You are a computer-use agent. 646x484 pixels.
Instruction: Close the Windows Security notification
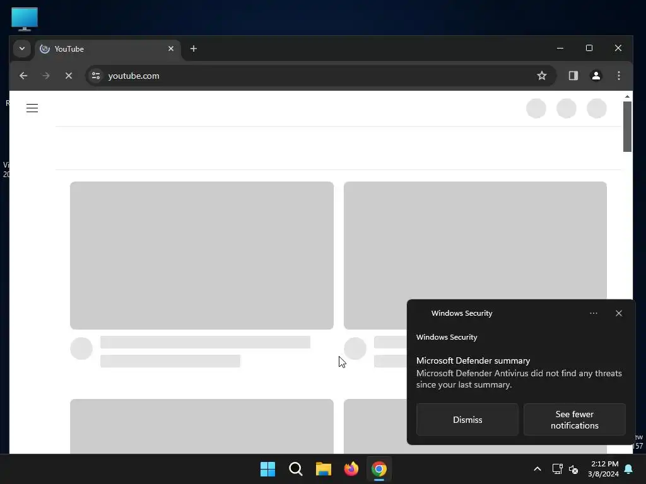(x=618, y=313)
